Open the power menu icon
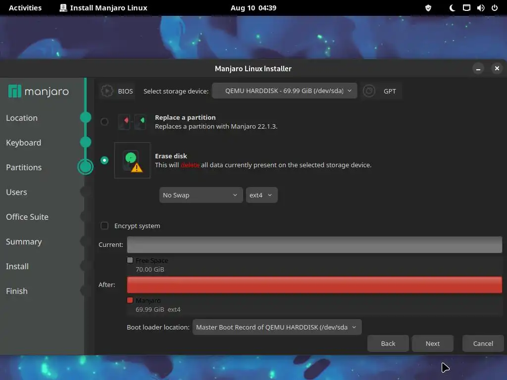Image resolution: width=507 pixels, height=380 pixels. tap(495, 8)
